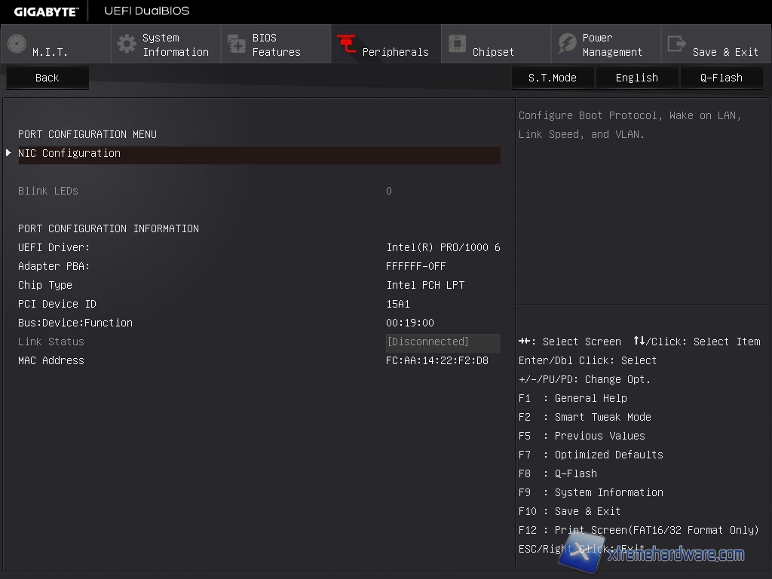Viewport: 772px width, 579px height.
Task: Click the M.I.T. dial icon
Action: tap(17, 44)
